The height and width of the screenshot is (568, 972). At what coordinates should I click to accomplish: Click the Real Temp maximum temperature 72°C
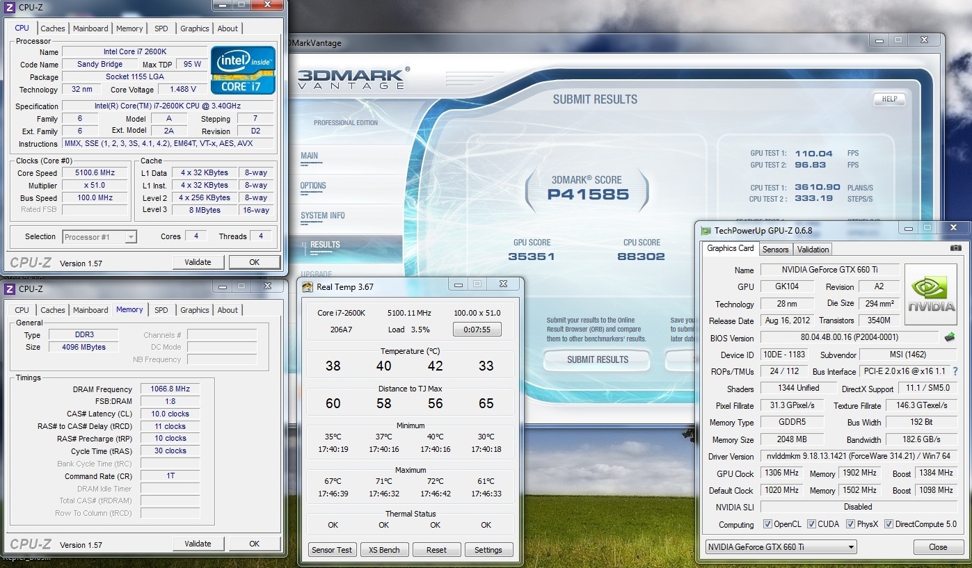click(436, 481)
